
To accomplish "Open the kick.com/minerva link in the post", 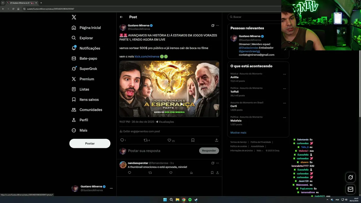I will pos(147,56).
